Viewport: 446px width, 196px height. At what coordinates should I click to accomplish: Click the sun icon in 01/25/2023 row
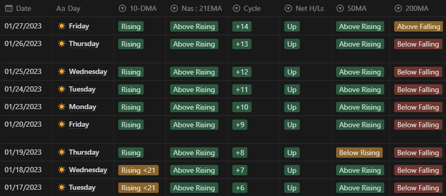[x=61, y=71]
